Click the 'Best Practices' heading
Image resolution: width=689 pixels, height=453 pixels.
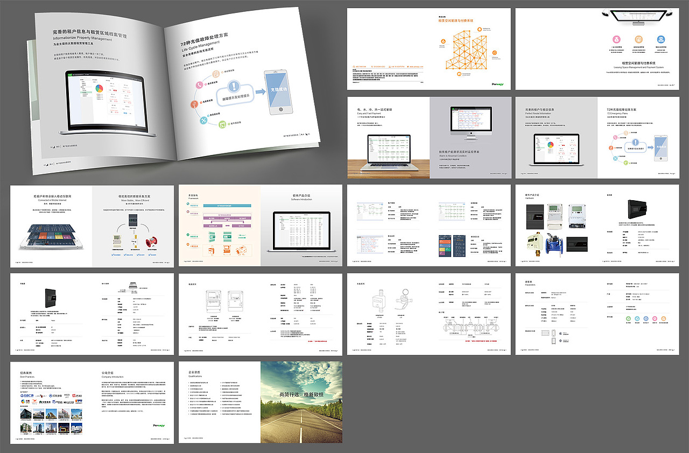[27, 376]
